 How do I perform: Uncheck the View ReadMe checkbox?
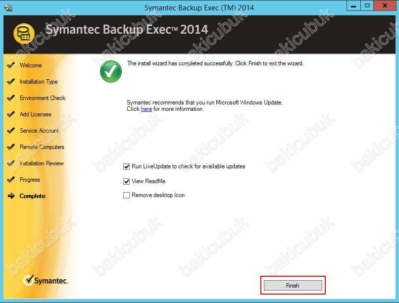click(126, 181)
